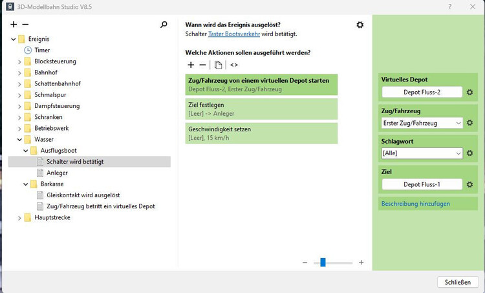The width and height of the screenshot is (485, 293).
Task: Click the remove event minus icon
Action: coord(25,25)
